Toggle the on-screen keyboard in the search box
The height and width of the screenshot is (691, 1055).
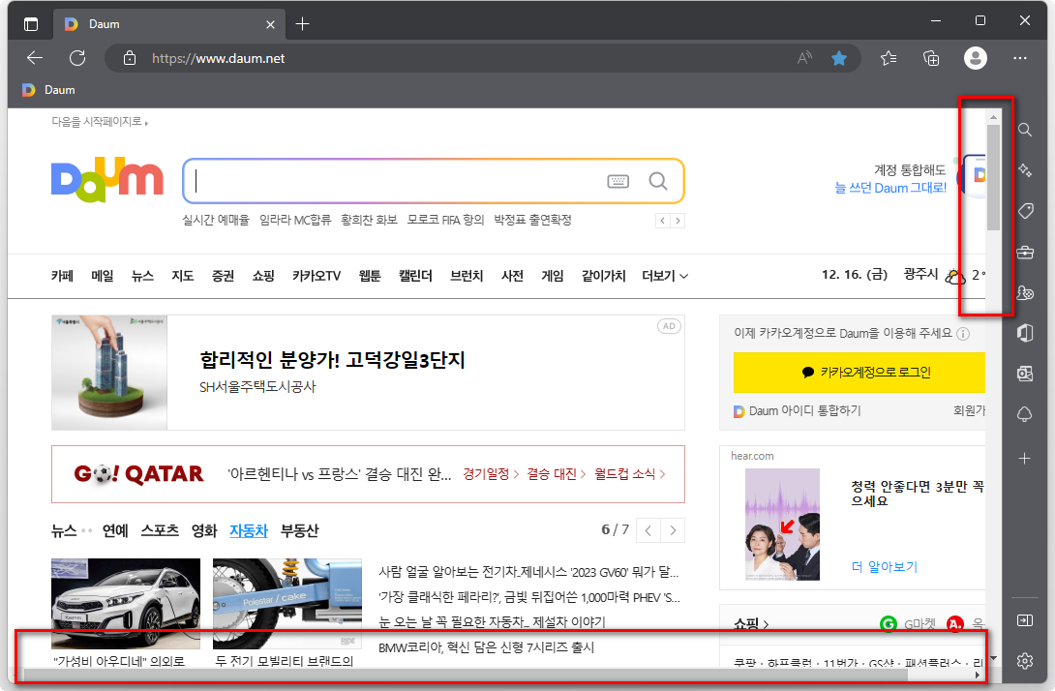click(x=618, y=181)
